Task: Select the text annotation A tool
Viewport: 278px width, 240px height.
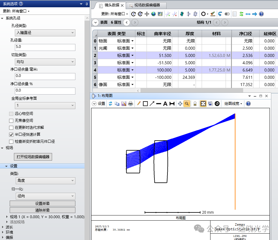Action: pyautogui.click(x=165, y=104)
